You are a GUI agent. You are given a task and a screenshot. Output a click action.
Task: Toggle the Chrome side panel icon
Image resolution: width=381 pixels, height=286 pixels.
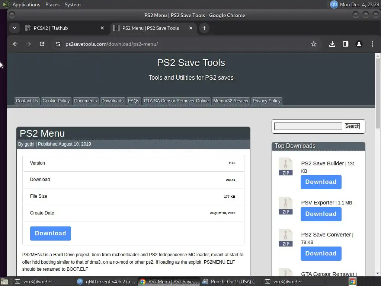tap(346, 44)
